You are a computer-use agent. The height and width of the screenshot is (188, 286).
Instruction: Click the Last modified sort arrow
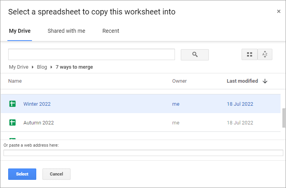pyautogui.click(x=265, y=81)
